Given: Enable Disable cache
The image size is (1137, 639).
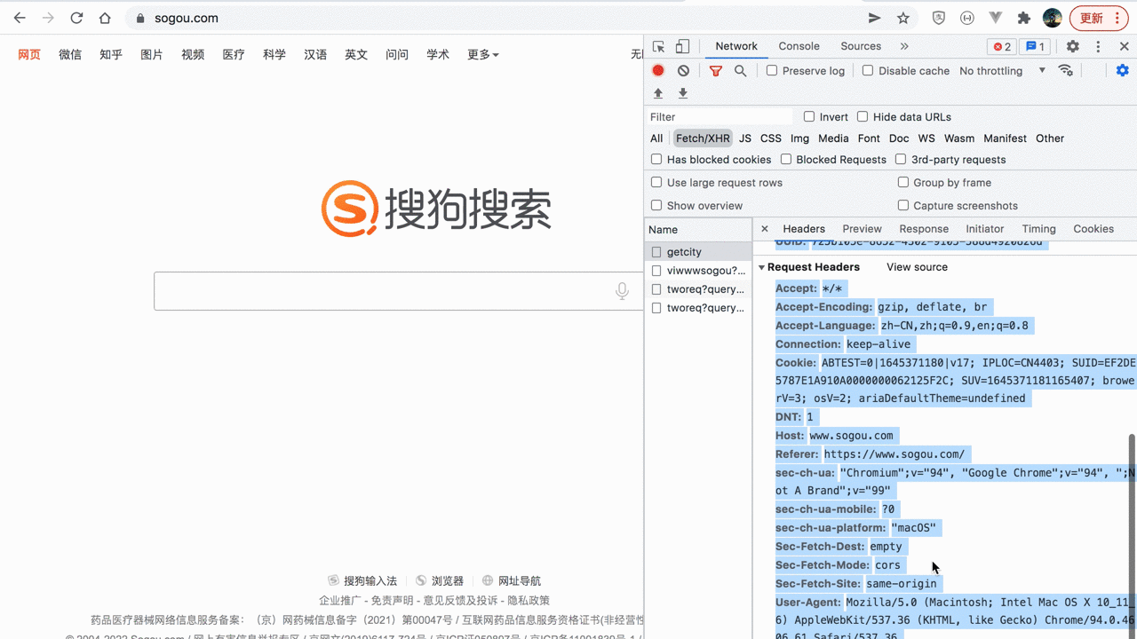Looking at the screenshot, I should coord(868,70).
